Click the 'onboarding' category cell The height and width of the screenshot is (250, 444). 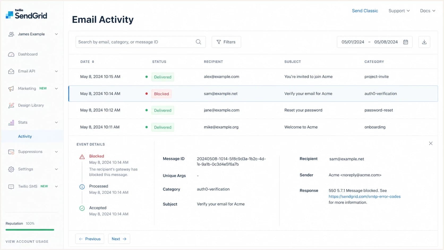pyautogui.click(x=375, y=127)
